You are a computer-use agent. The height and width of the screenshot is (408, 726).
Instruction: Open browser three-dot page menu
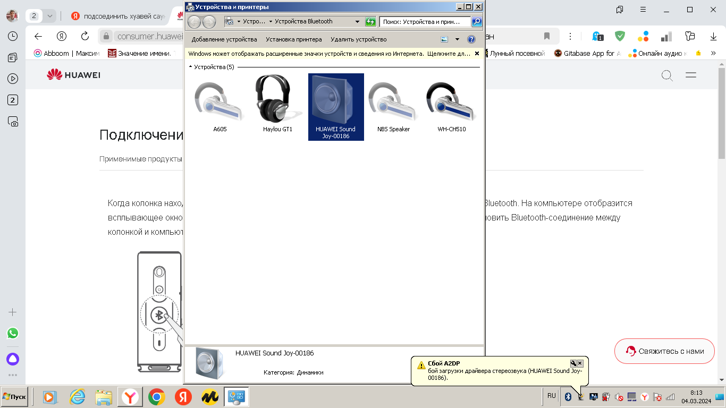pos(570,36)
